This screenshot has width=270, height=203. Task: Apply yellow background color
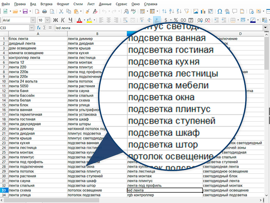coord(89,20)
